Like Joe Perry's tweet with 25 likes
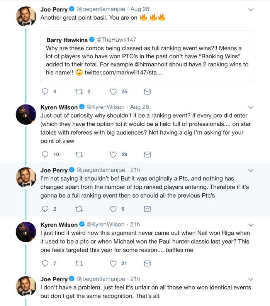 (113, 91)
